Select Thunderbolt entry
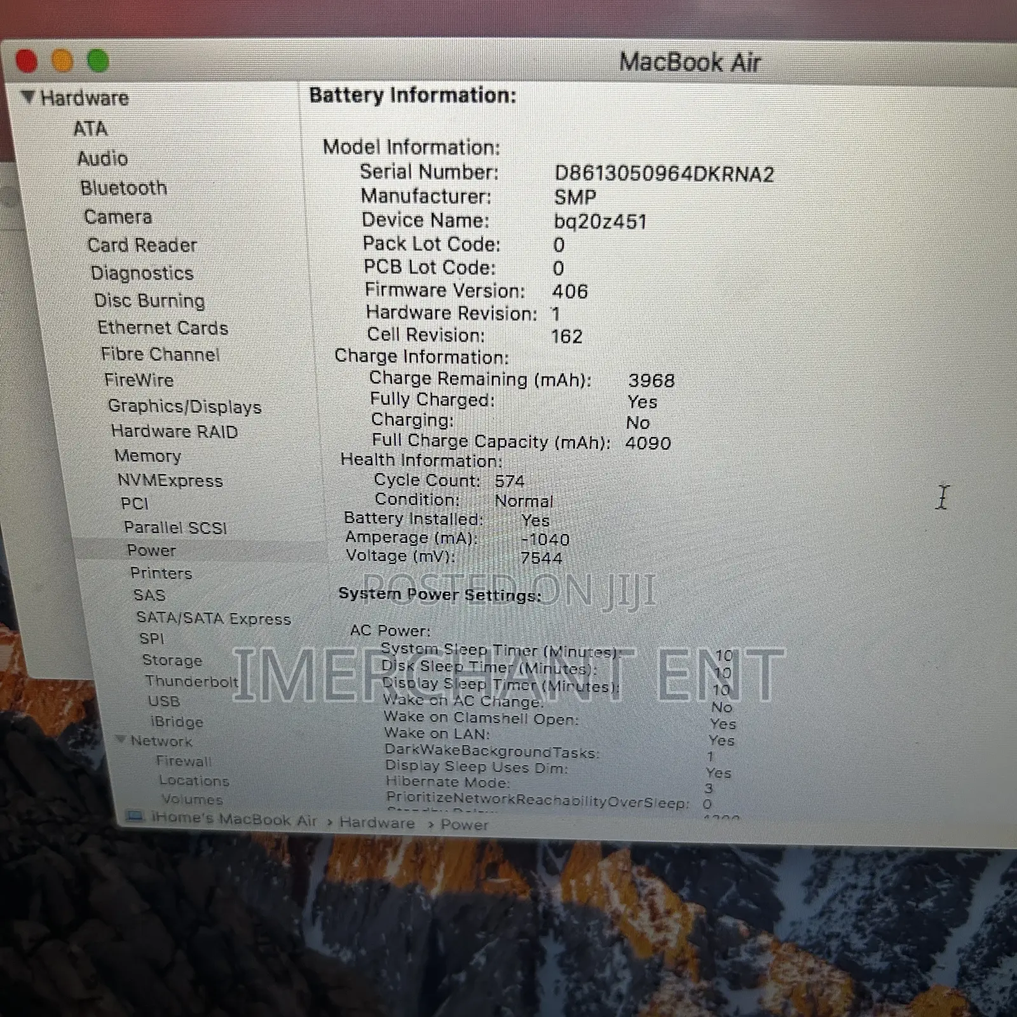Image resolution: width=1017 pixels, height=1017 pixels. pos(191,681)
